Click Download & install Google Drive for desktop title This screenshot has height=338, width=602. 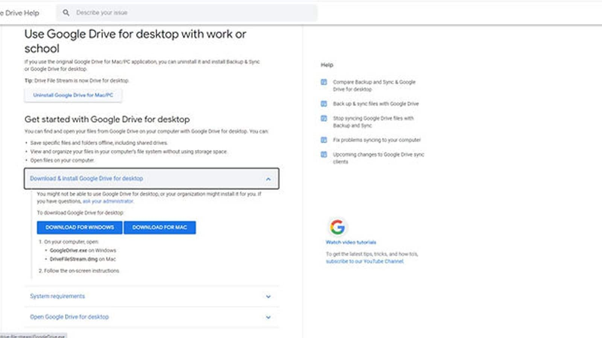(87, 179)
